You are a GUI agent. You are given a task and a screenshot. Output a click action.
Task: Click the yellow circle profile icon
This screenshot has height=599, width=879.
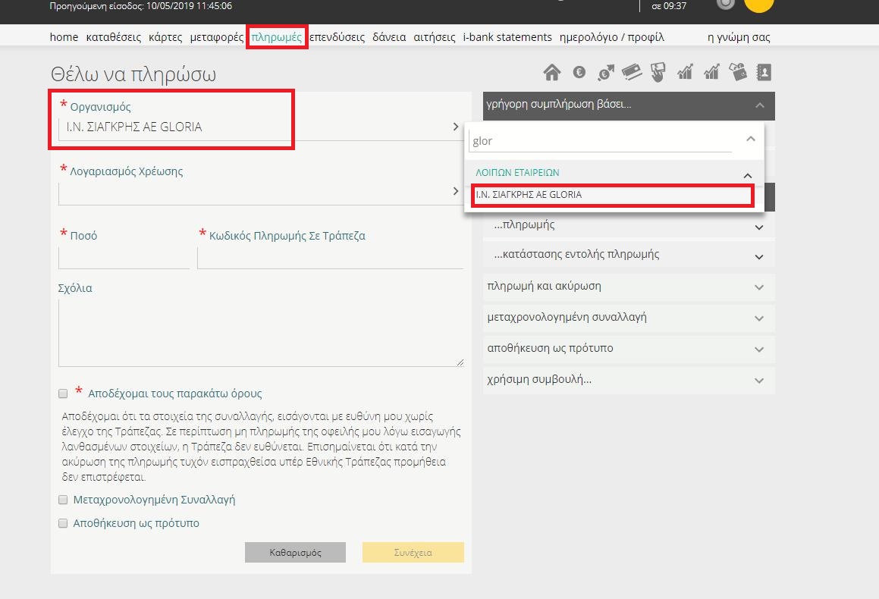(758, 5)
